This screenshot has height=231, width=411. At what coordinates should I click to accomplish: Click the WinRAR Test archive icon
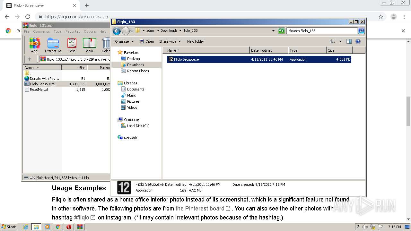click(72, 45)
